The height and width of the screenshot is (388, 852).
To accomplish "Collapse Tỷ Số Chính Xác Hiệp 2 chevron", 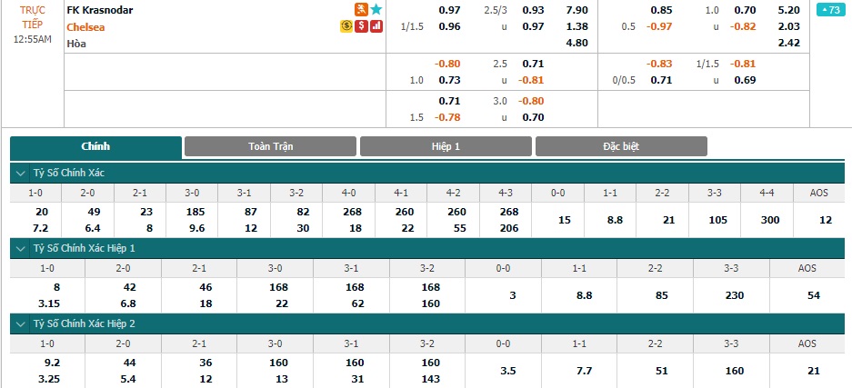I will (x=21, y=324).
